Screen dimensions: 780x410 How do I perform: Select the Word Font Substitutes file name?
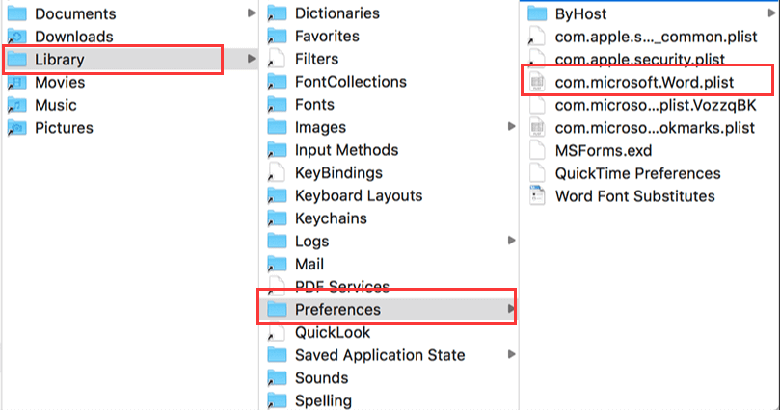coord(635,196)
